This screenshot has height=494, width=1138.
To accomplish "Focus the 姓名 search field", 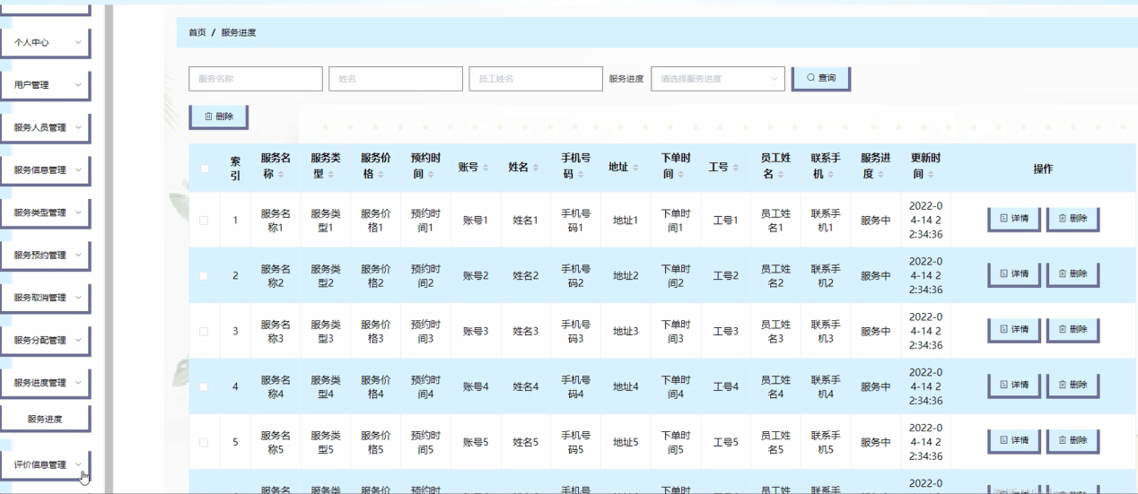I will click(396, 79).
